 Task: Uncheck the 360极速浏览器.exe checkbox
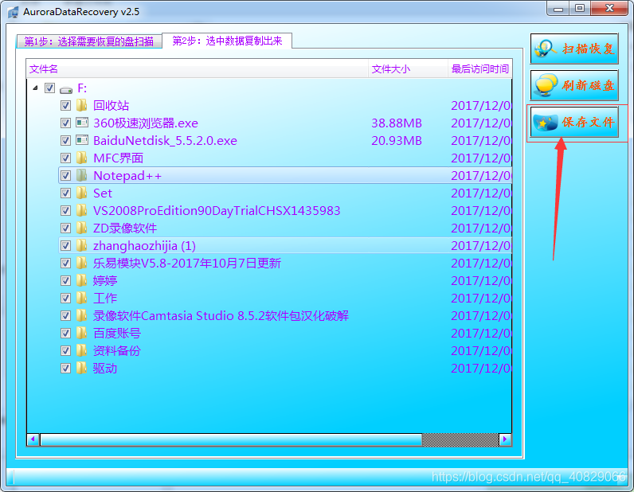click(65, 123)
